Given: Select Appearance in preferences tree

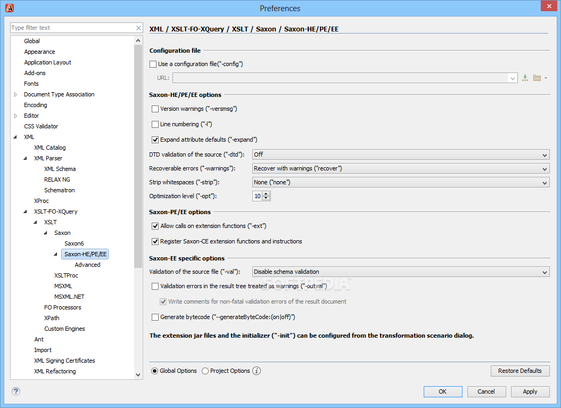Looking at the screenshot, I should pyautogui.click(x=39, y=52).
